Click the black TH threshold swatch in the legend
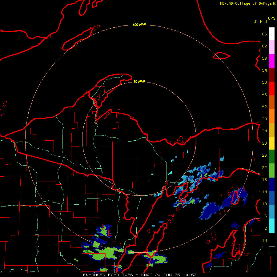The width and height of the screenshot is (277, 277). click(272, 239)
